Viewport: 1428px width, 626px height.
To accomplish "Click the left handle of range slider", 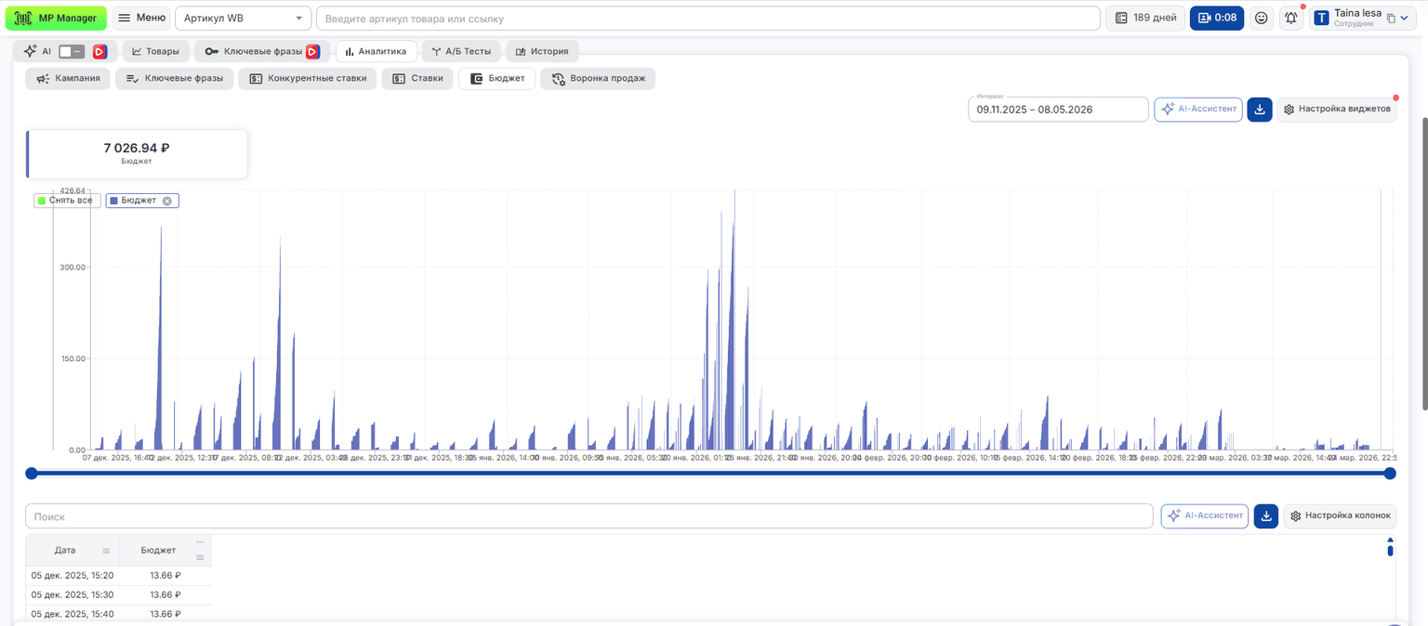I will (x=32, y=474).
